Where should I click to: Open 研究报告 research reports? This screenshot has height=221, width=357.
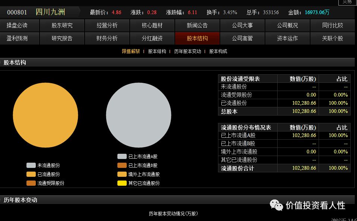[62, 38]
